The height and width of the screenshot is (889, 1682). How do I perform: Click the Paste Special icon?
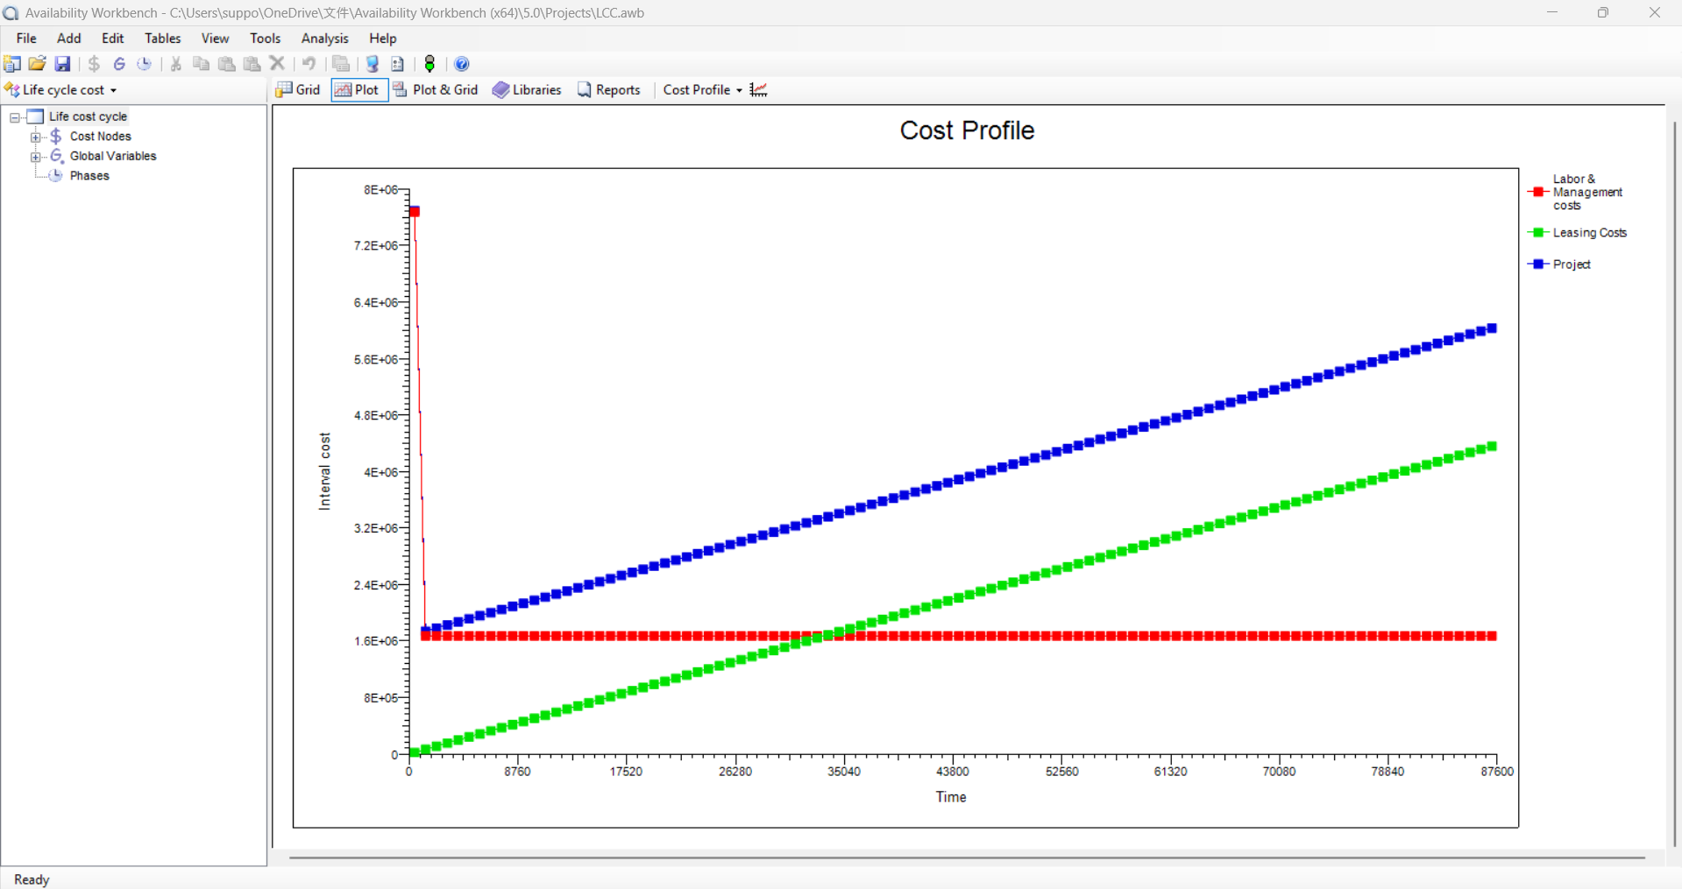tap(252, 64)
